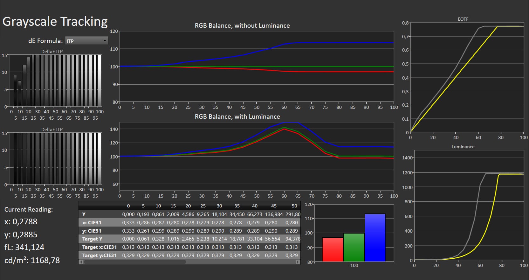529x280 pixels.
Task: Click the Target Y cell showing 33,104
Action: (255, 239)
